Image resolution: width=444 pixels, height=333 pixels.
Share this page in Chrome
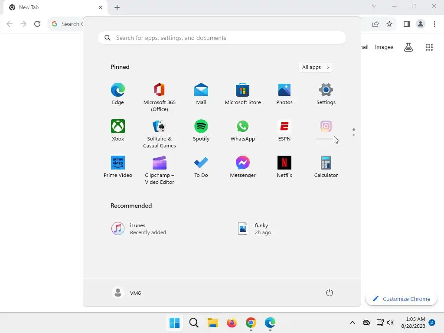(375, 24)
